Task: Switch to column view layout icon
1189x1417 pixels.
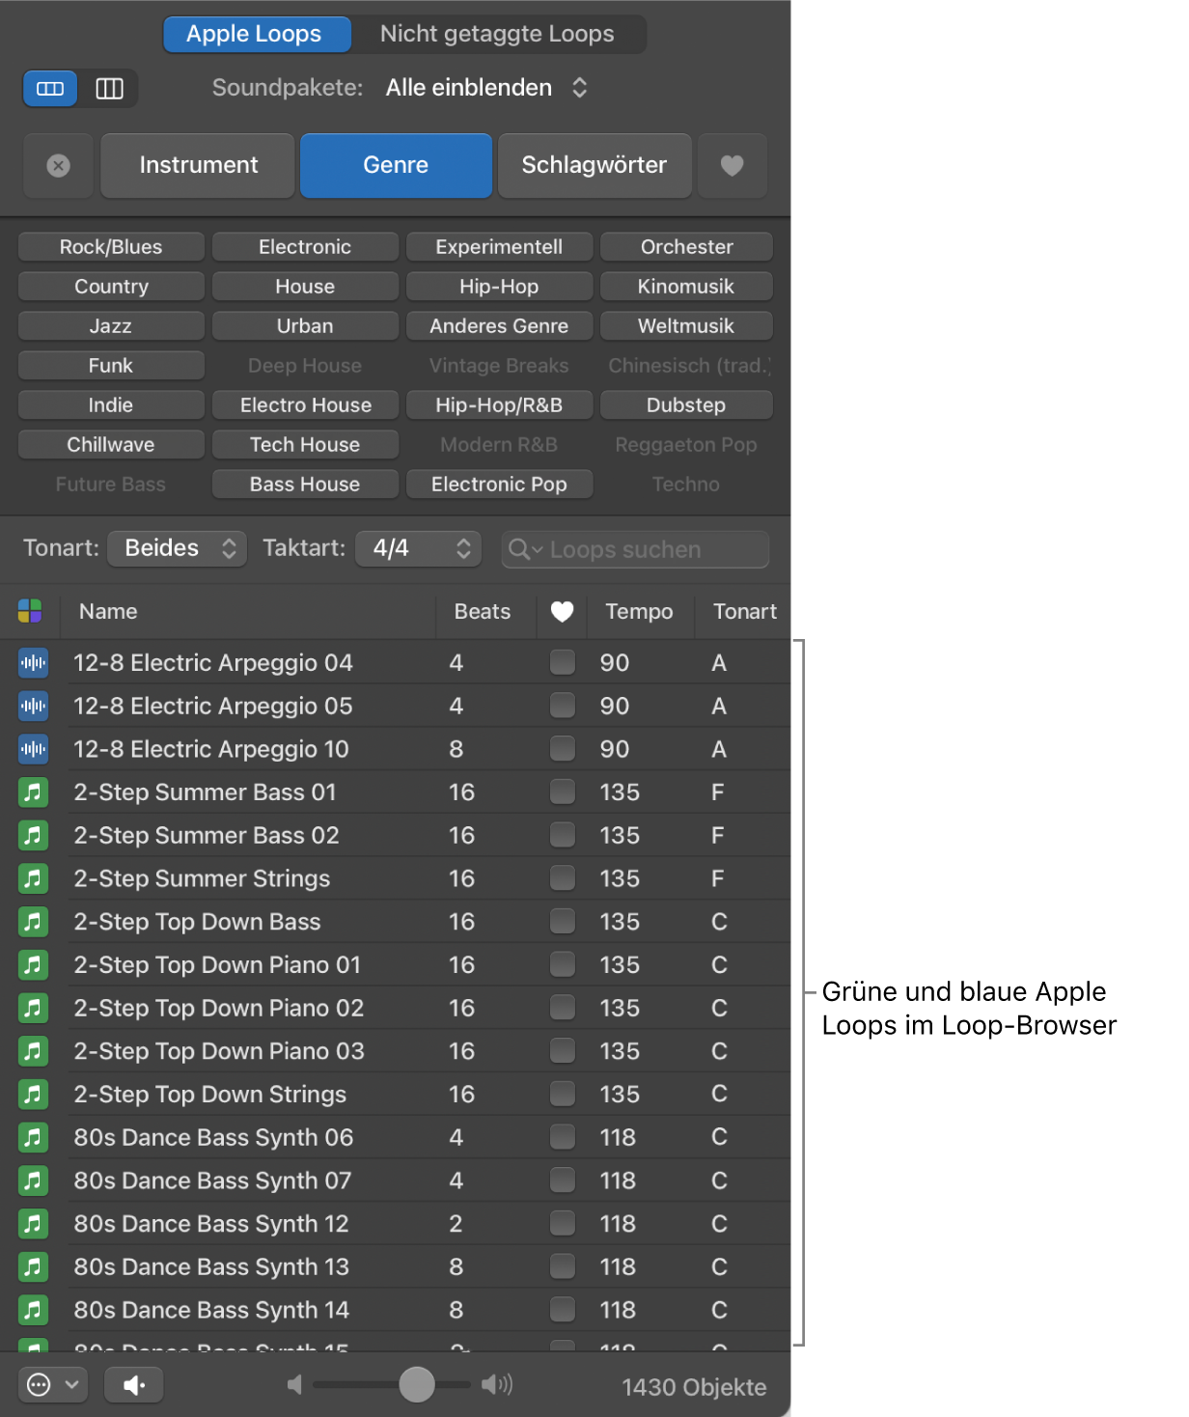Action: tap(109, 89)
